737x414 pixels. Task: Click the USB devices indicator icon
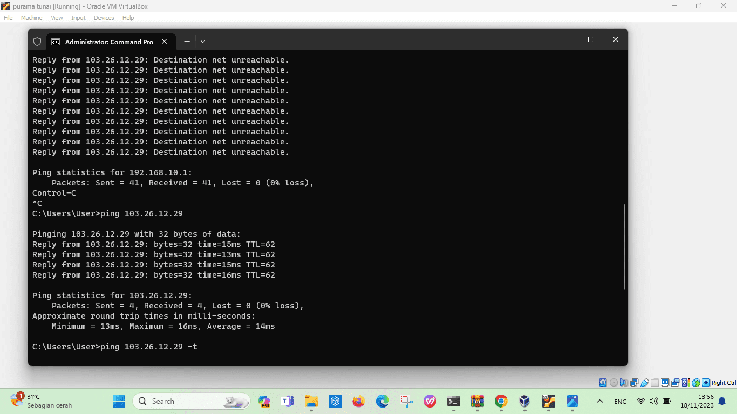(645, 383)
